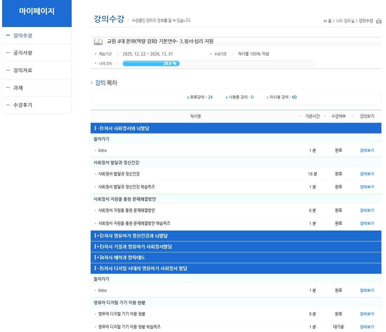
Task: Select 과제 from the sidebar menu
Action: coord(18,88)
